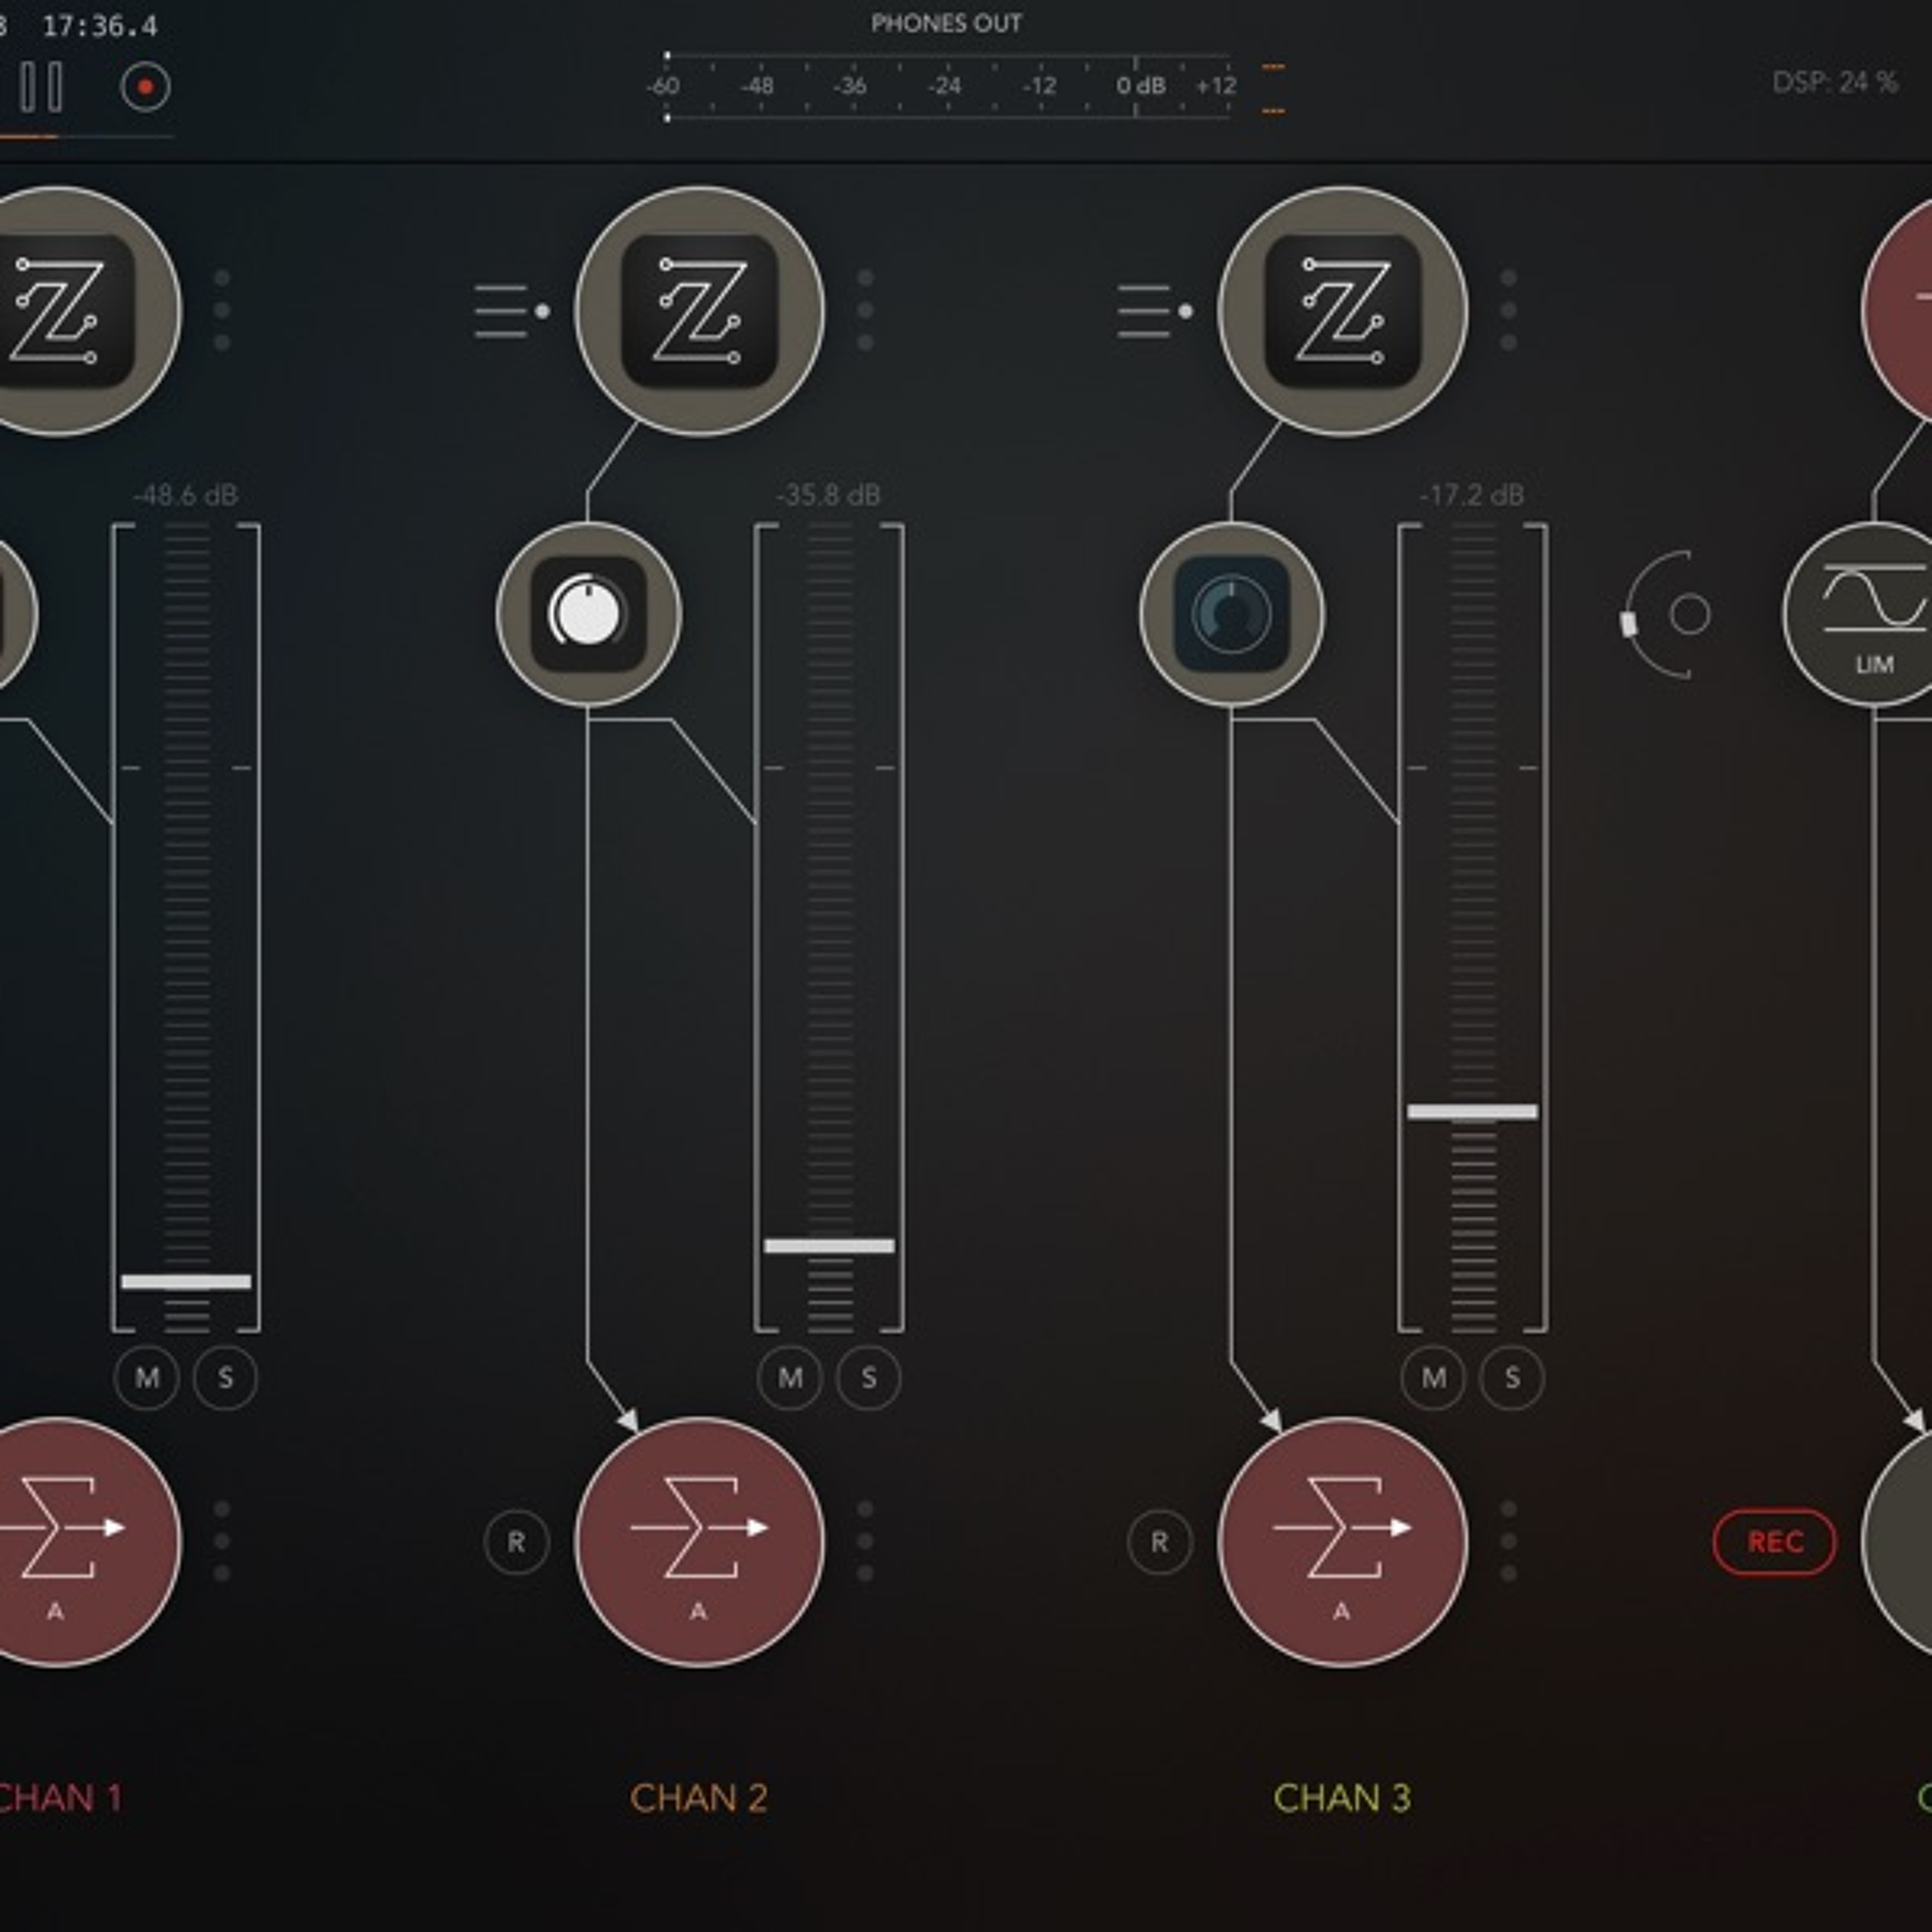Open the Chan 3 sum output A node
Viewport: 1932px width, 1932px height.
point(1342,1541)
